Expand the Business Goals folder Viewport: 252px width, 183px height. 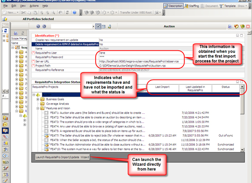point(38,99)
